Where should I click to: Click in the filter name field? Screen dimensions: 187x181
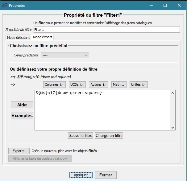click(x=106, y=30)
